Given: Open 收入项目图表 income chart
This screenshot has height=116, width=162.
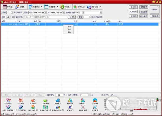Looking at the screenshot, I should (x=8, y=108).
